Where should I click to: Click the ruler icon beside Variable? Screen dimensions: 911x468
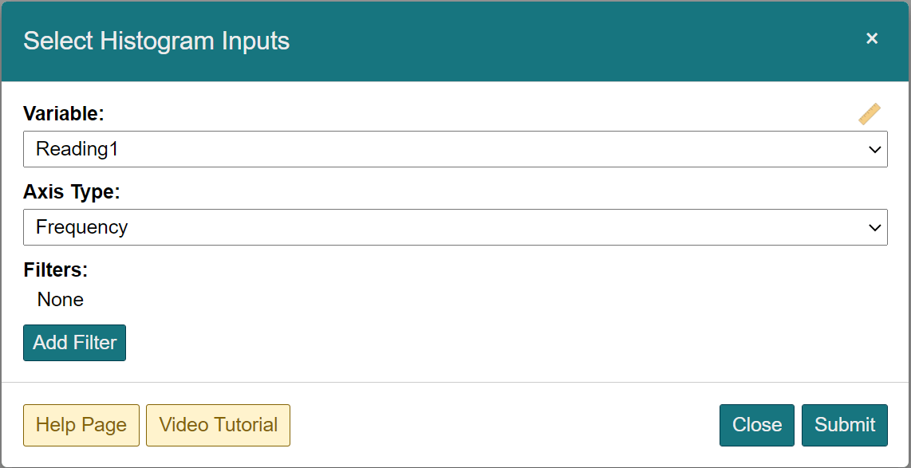pos(870,114)
